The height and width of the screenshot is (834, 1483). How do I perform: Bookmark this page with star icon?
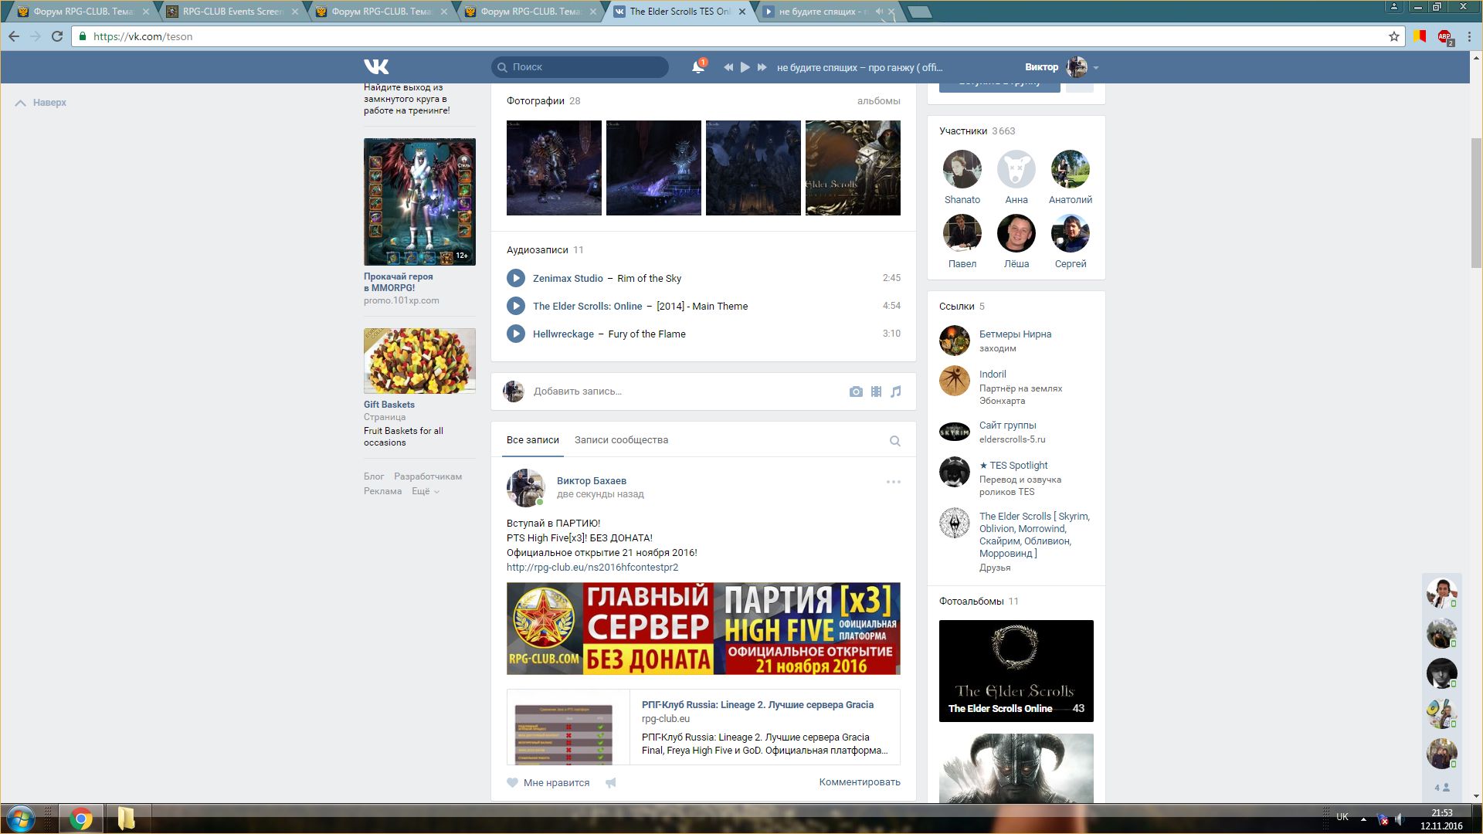pyautogui.click(x=1394, y=36)
